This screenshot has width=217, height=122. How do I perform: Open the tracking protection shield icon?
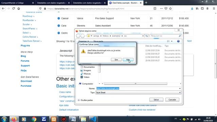(40, 8)
